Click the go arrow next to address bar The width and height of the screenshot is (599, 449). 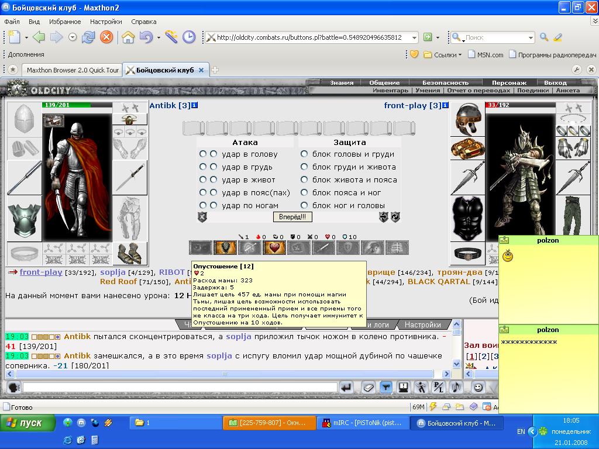[x=428, y=37]
